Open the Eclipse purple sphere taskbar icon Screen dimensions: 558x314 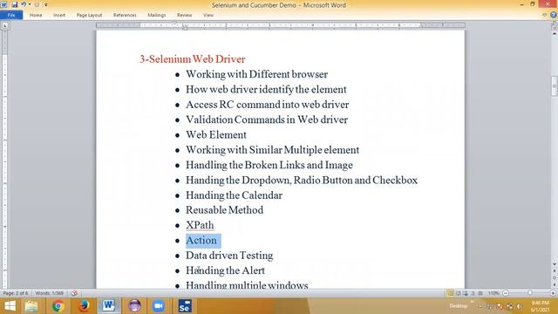pos(134,306)
